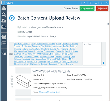Pin the UNIFI window with pin icon
The height and width of the screenshot is (102, 110).
(x=84, y=3)
